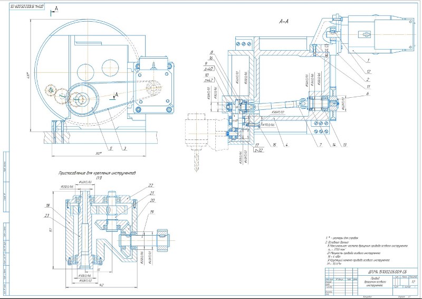Click callout number 8 left of section A-A
Viewport: 422px width, 299px height.
[x=212, y=52]
